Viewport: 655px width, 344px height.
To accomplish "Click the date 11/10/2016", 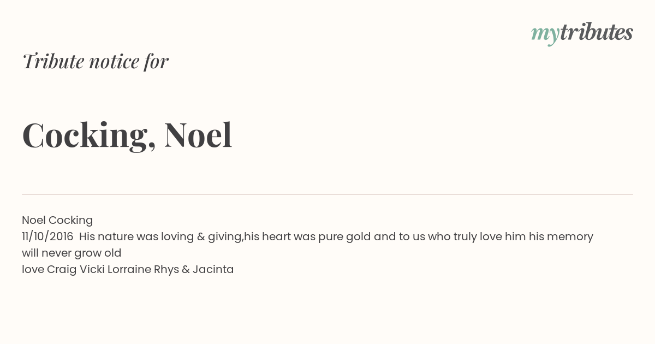I will (47, 237).
